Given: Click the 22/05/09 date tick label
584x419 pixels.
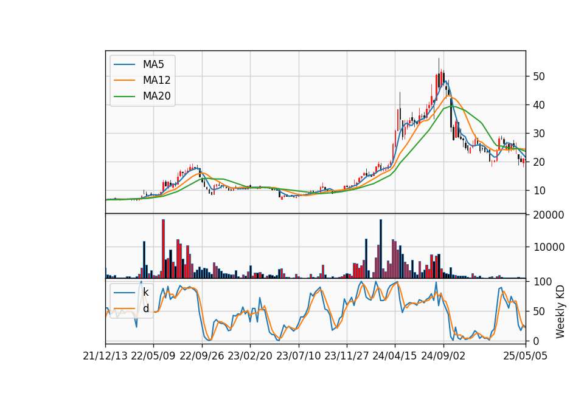Looking at the screenshot, I should pyautogui.click(x=153, y=356).
